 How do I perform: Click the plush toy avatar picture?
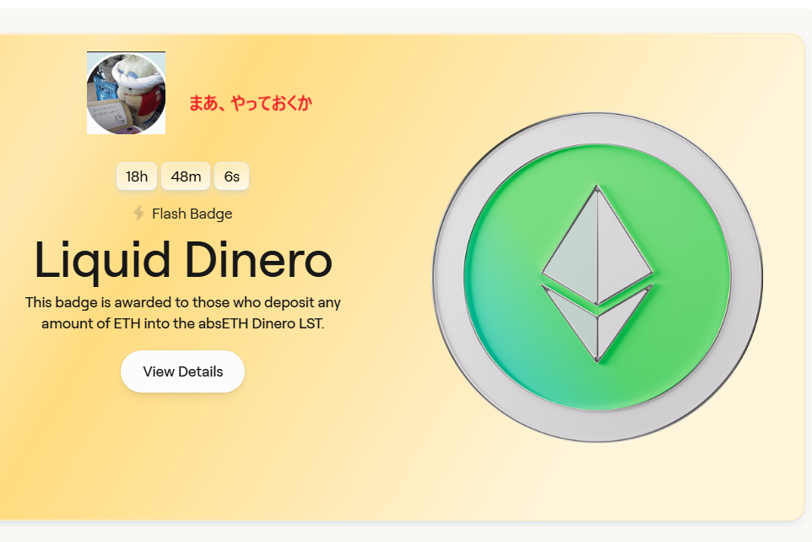click(127, 93)
